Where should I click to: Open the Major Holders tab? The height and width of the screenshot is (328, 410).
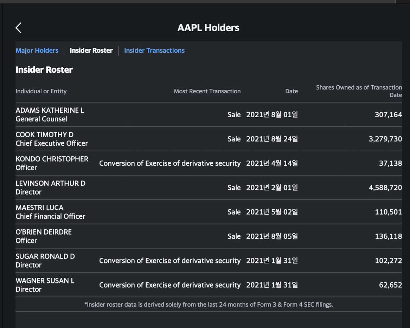[x=37, y=51]
